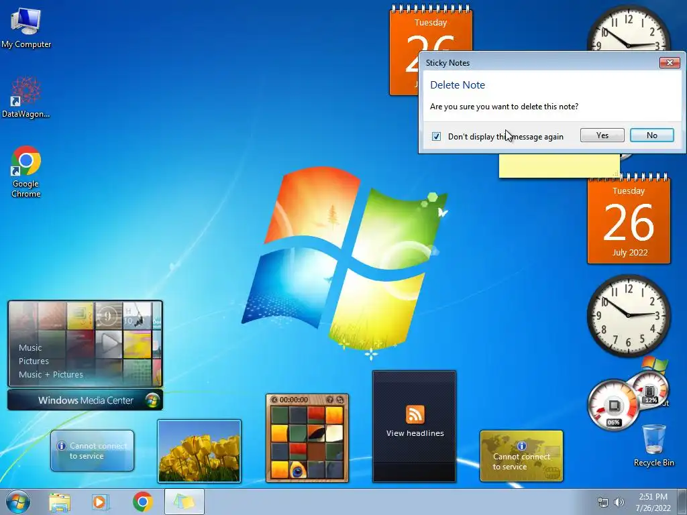Open the Windows Start orb
This screenshot has height=515, width=687.
point(18,502)
